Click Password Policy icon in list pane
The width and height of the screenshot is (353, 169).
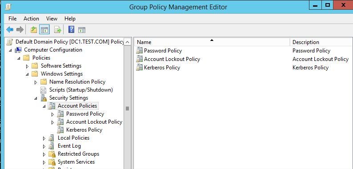[x=139, y=50]
